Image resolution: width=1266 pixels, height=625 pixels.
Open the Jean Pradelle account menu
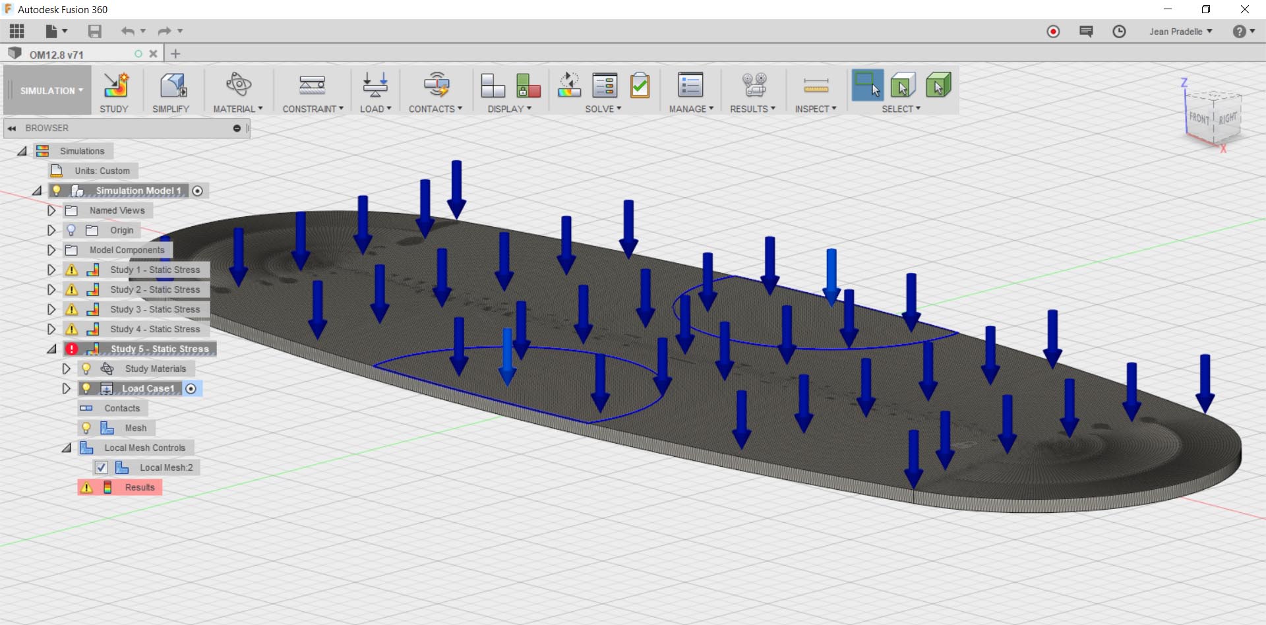(1180, 31)
